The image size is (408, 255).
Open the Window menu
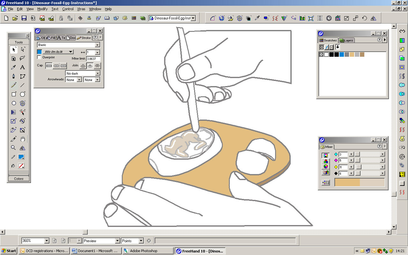point(95,9)
